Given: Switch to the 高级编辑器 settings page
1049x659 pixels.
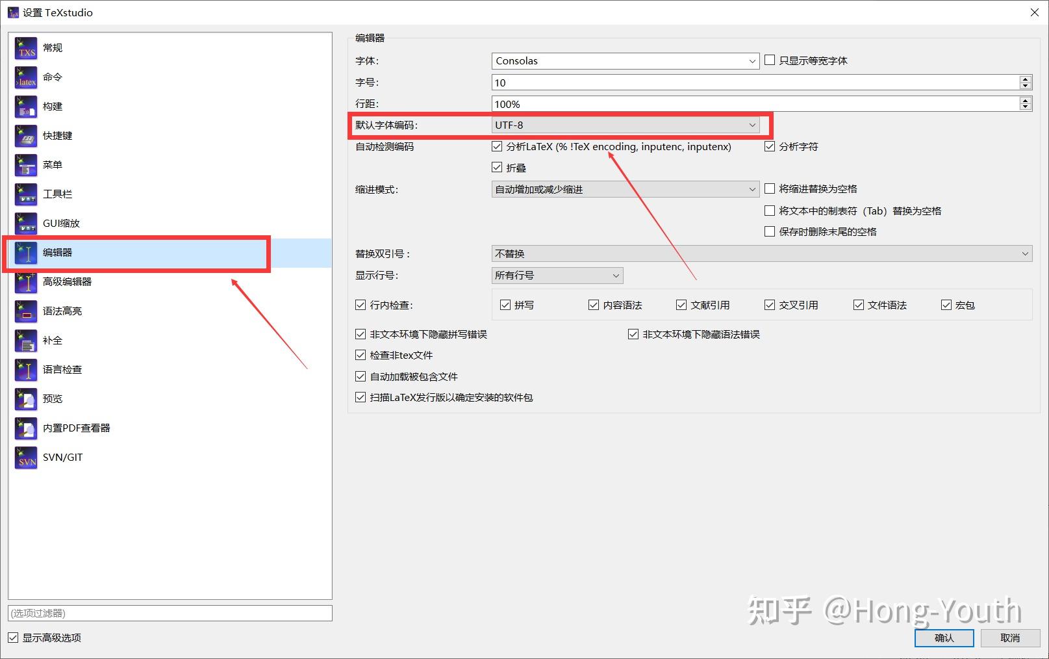Looking at the screenshot, I should coord(67,281).
